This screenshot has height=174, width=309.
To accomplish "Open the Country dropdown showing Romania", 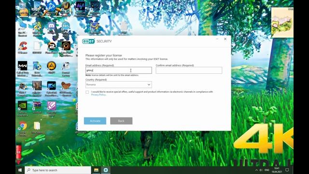I will (119, 85).
